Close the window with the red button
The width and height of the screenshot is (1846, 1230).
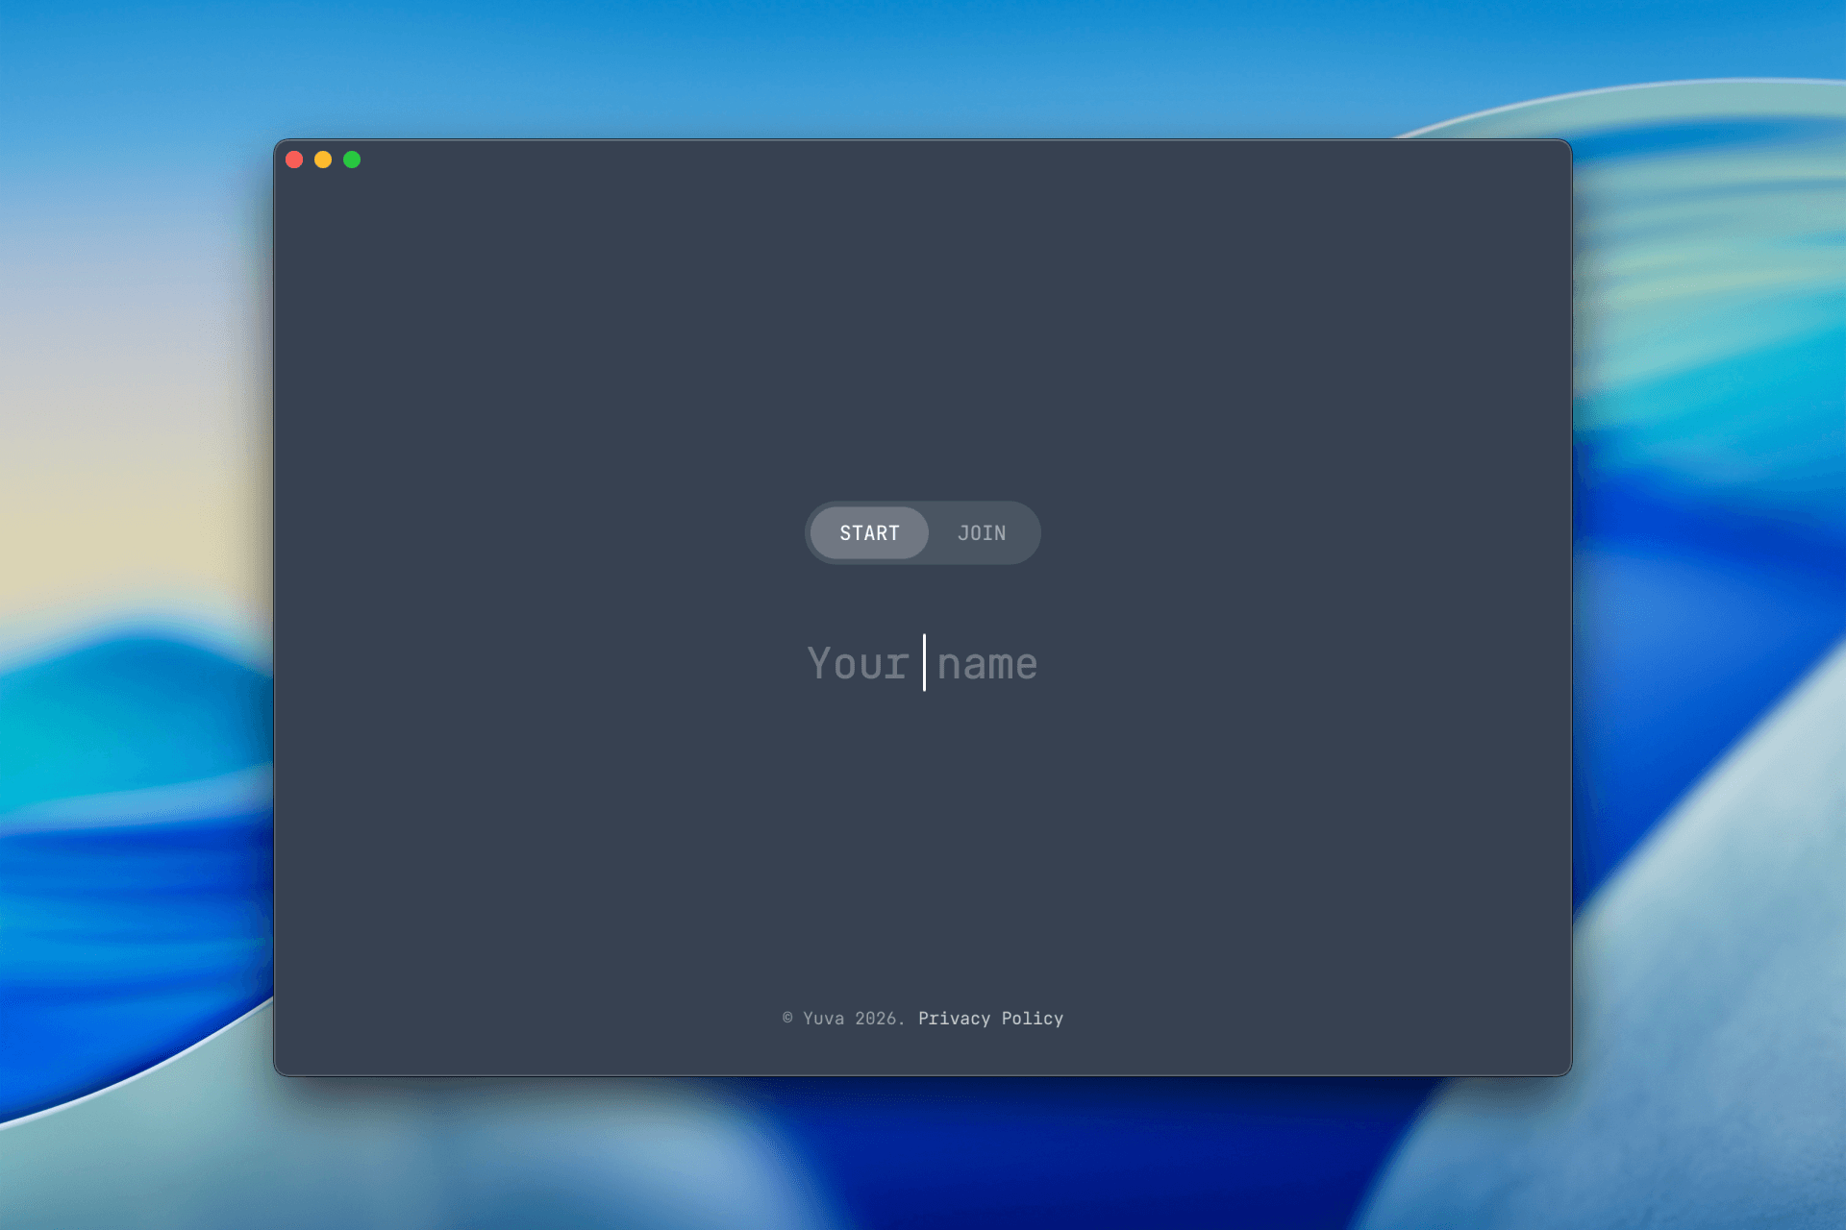point(295,160)
